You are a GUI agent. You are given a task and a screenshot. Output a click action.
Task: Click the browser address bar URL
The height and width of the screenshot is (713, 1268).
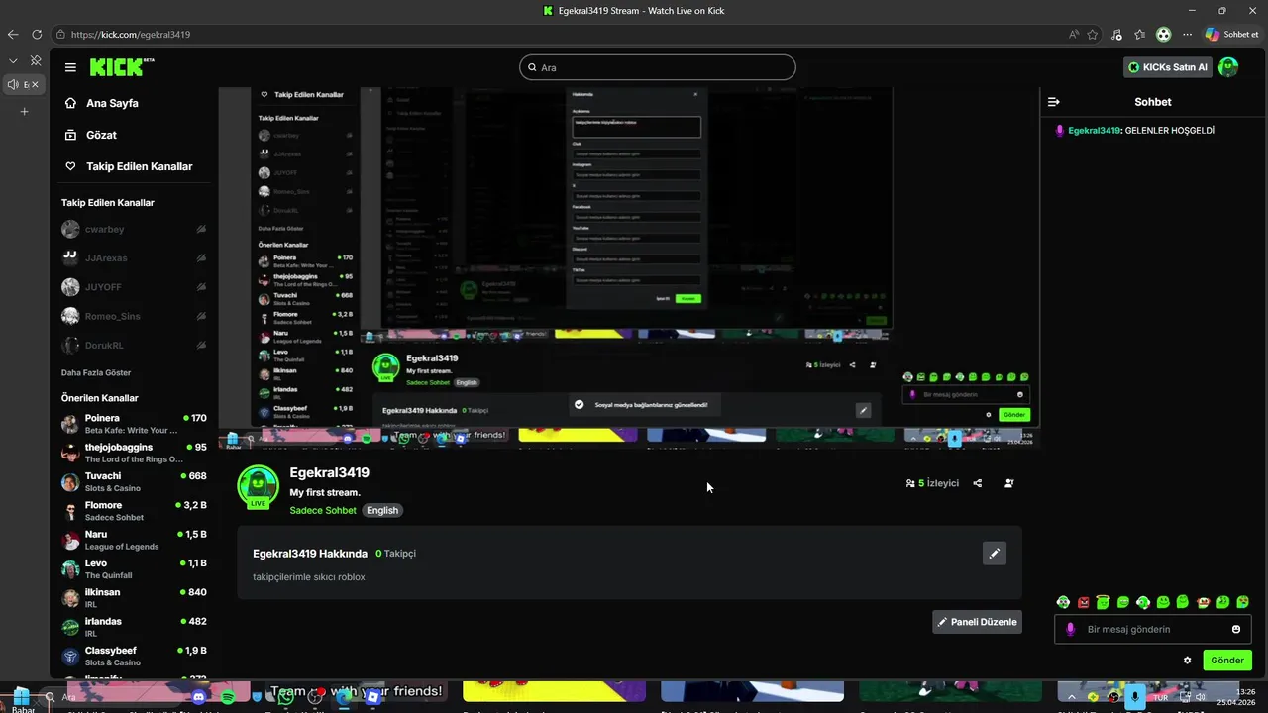[x=131, y=34]
